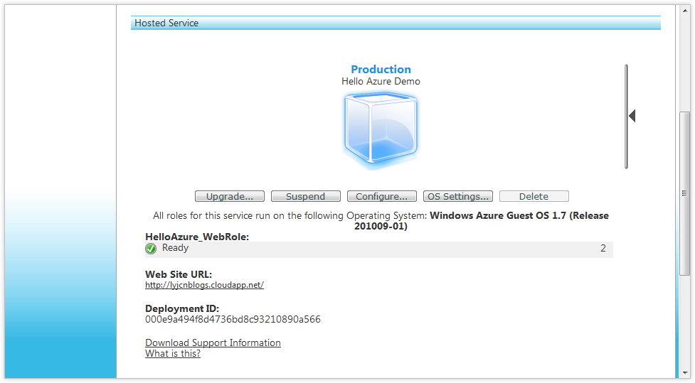This screenshot has height=383, width=695.
Task: Click the Production heading
Action: pos(381,70)
